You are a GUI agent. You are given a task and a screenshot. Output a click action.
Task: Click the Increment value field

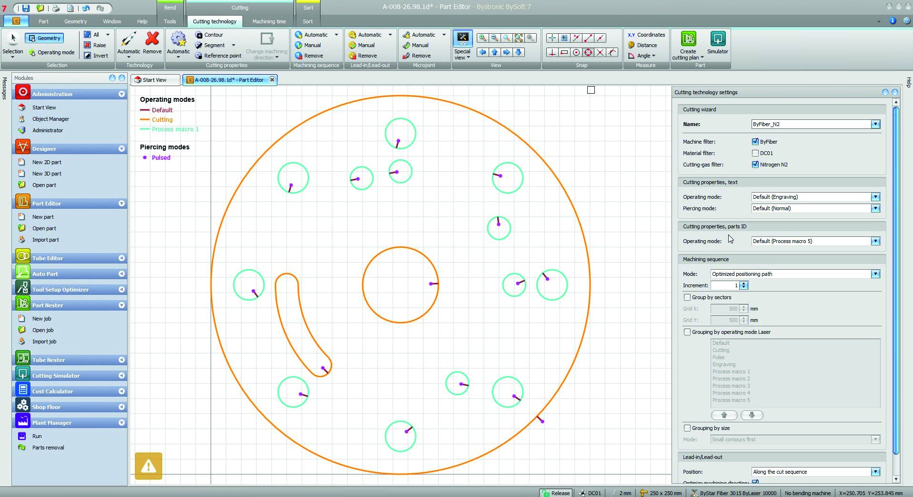click(x=725, y=285)
